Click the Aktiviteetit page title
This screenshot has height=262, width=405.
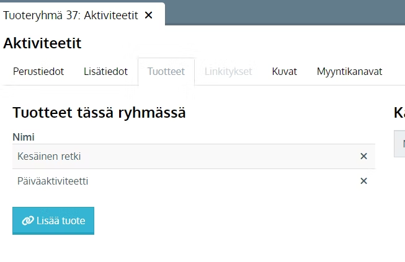tap(42, 43)
